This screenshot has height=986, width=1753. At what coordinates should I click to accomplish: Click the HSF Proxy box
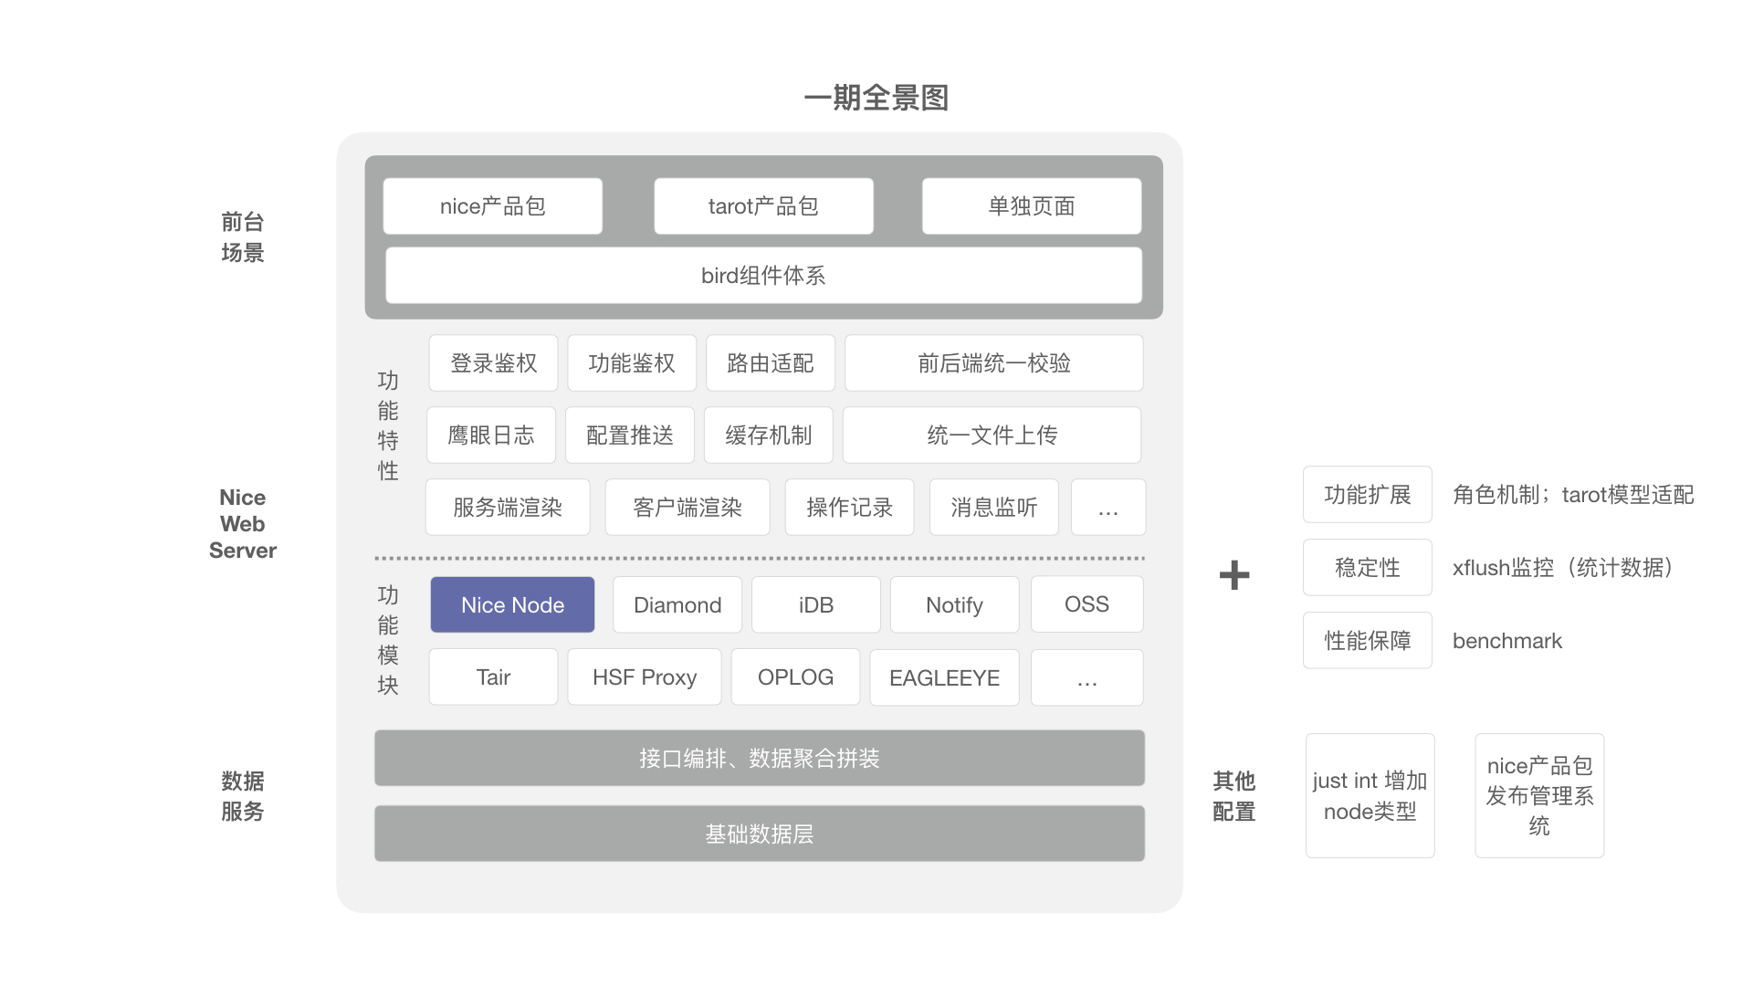tap(644, 677)
